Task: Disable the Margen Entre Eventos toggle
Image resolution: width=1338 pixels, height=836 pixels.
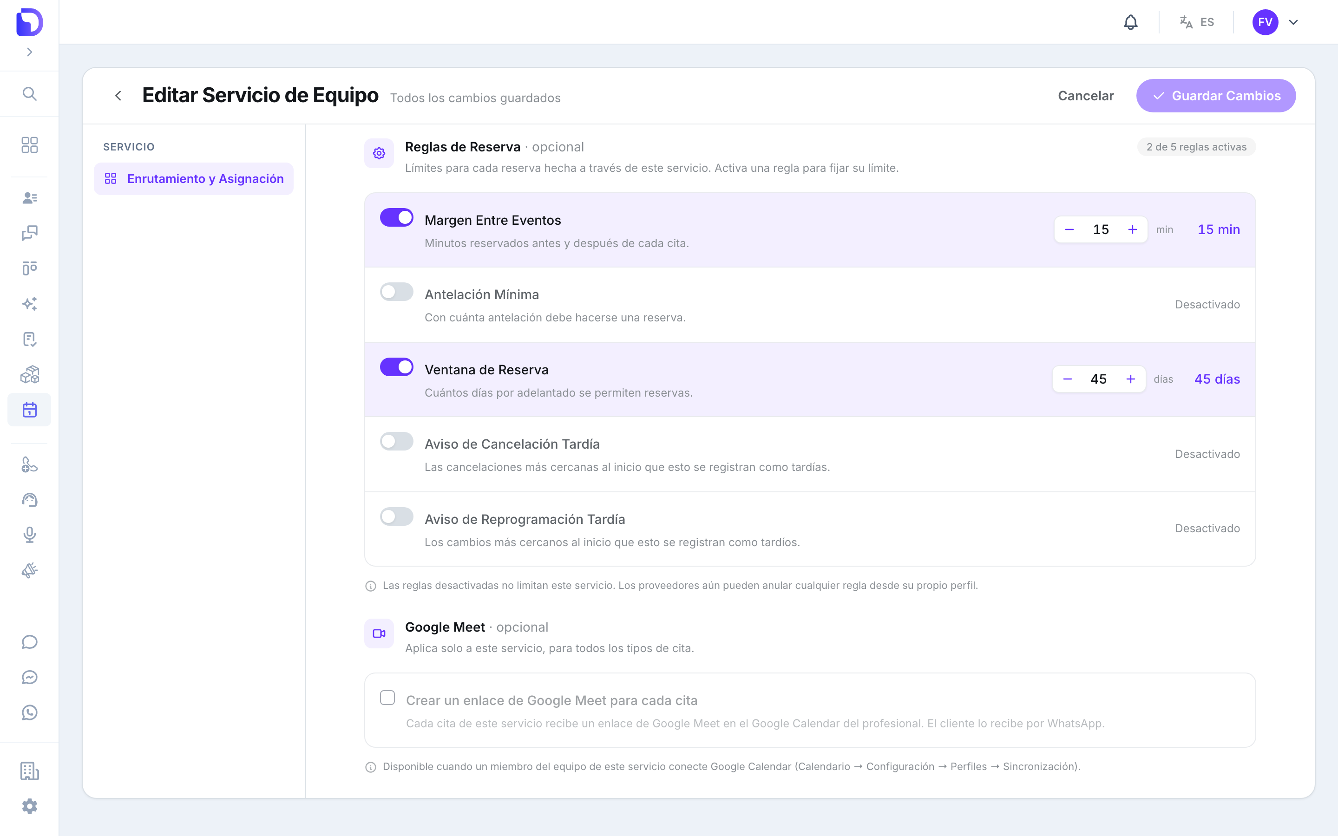Action: click(x=396, y=217)
